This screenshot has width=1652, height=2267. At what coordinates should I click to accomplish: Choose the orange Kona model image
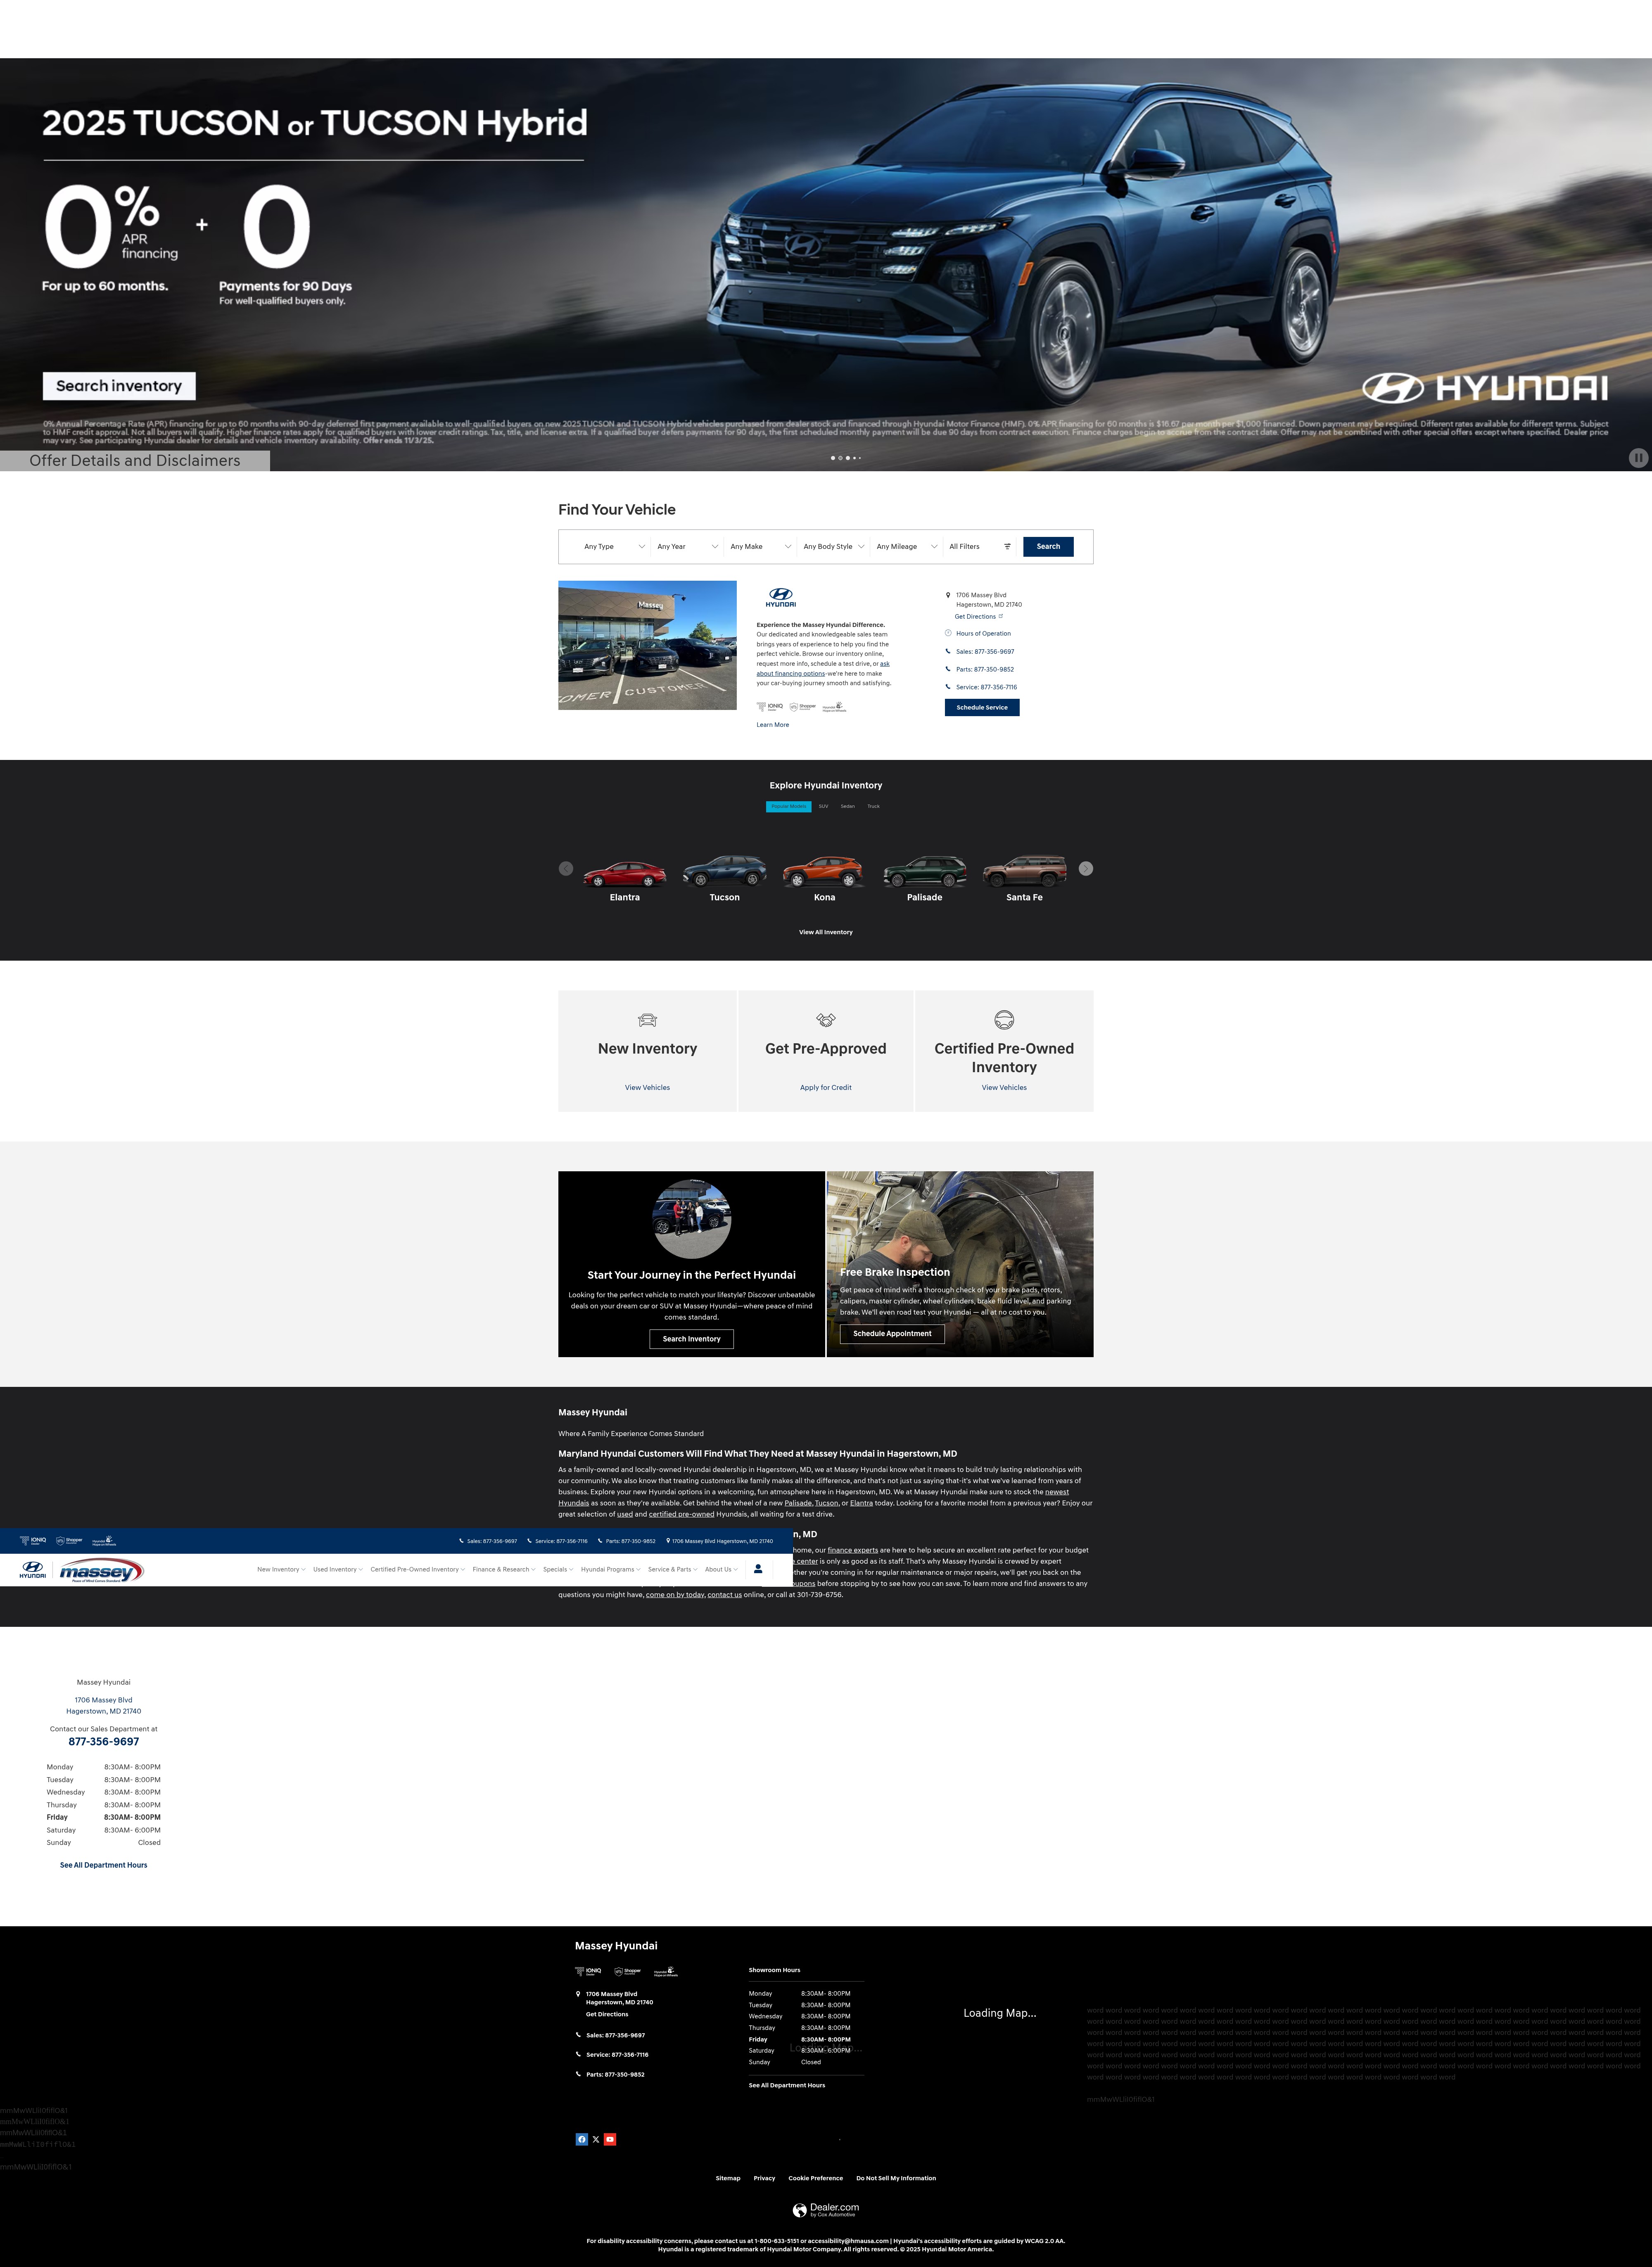coord(824,871)
